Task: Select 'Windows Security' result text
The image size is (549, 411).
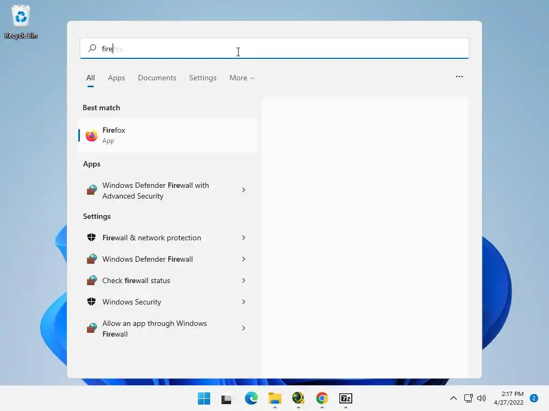Action: pyautogui.click(x=132, y=302)
